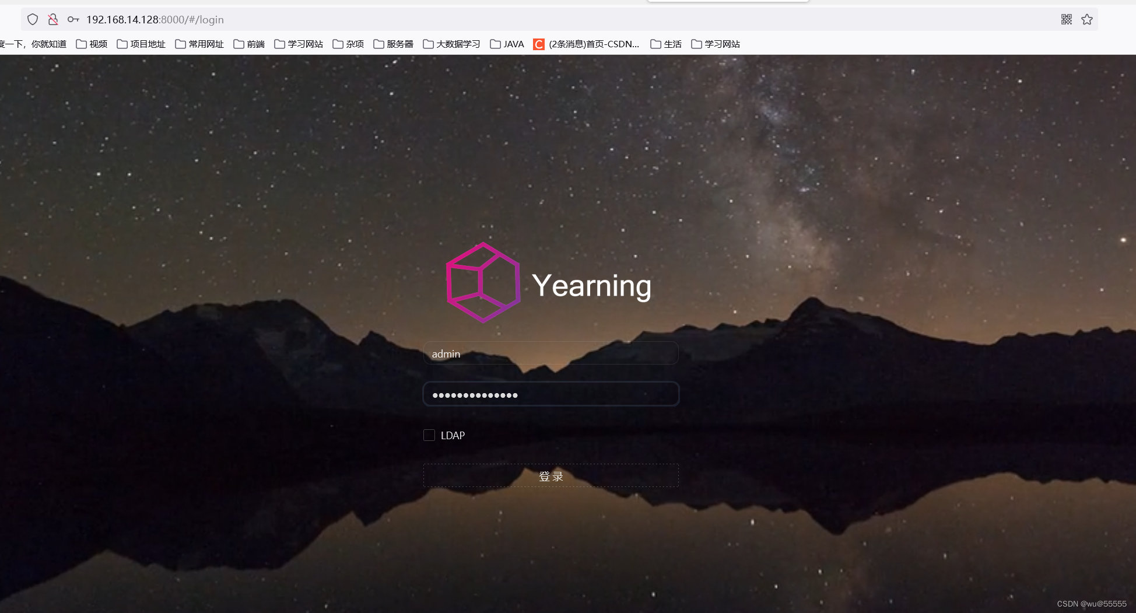Viewport: 1136px width, 613px height.
Task: Open the CSDN bookmark icon
Action: (539, 44)
